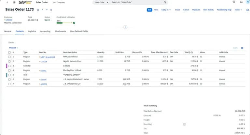Go to the previous sales order record

tap(42, 10)
